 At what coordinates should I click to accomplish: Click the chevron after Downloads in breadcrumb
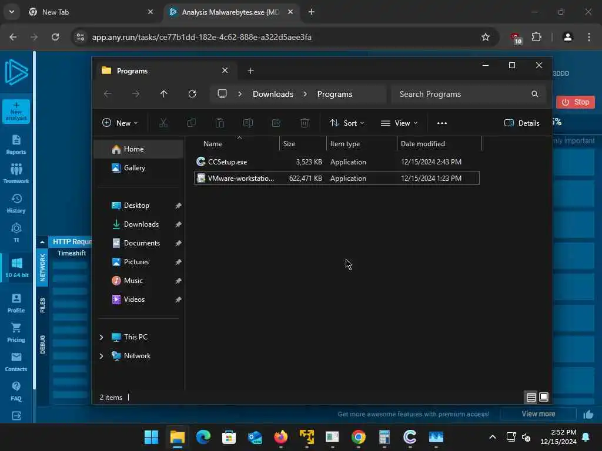tap(305, 94)
